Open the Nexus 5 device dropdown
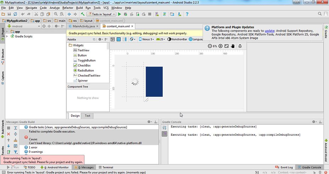The height and width of the screenshot is (174, 329). pyautogui.click(x=146, y=39)
